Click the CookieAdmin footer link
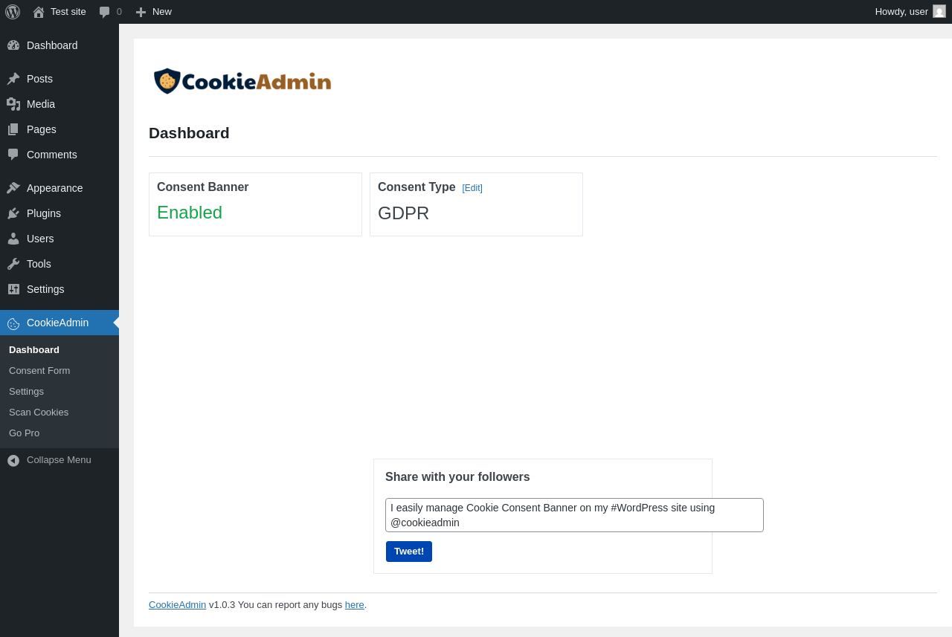Viewport: 952px width, 637px height. (x=177, y=605)
